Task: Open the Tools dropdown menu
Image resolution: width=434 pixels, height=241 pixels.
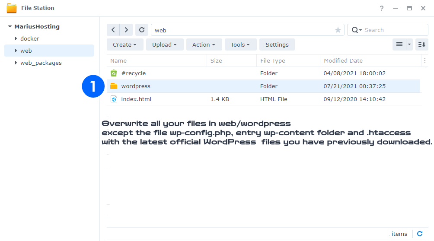Action: pos(240,44)
